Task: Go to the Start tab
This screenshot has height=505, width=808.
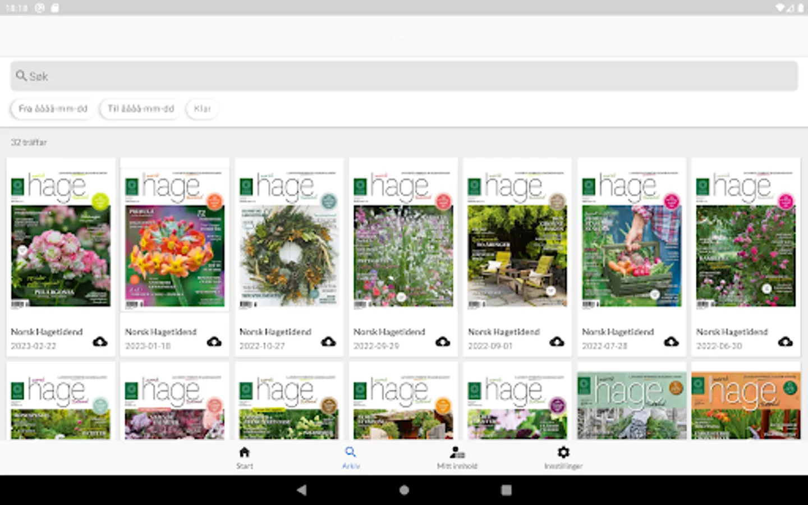Action: click(245, 457)
